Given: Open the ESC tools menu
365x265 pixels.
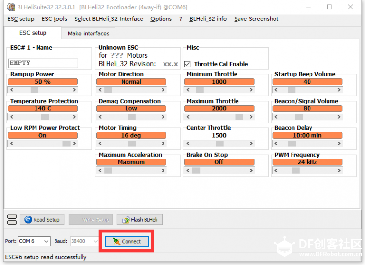Looking at the screenshot, I should [x=54, y=19].
